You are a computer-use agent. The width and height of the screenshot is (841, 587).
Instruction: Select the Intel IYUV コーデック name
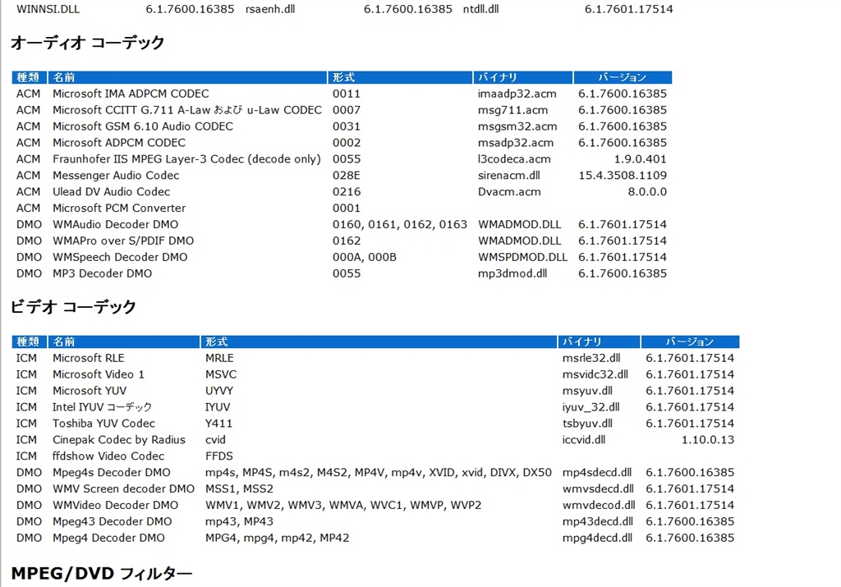(x=102, y=407)
